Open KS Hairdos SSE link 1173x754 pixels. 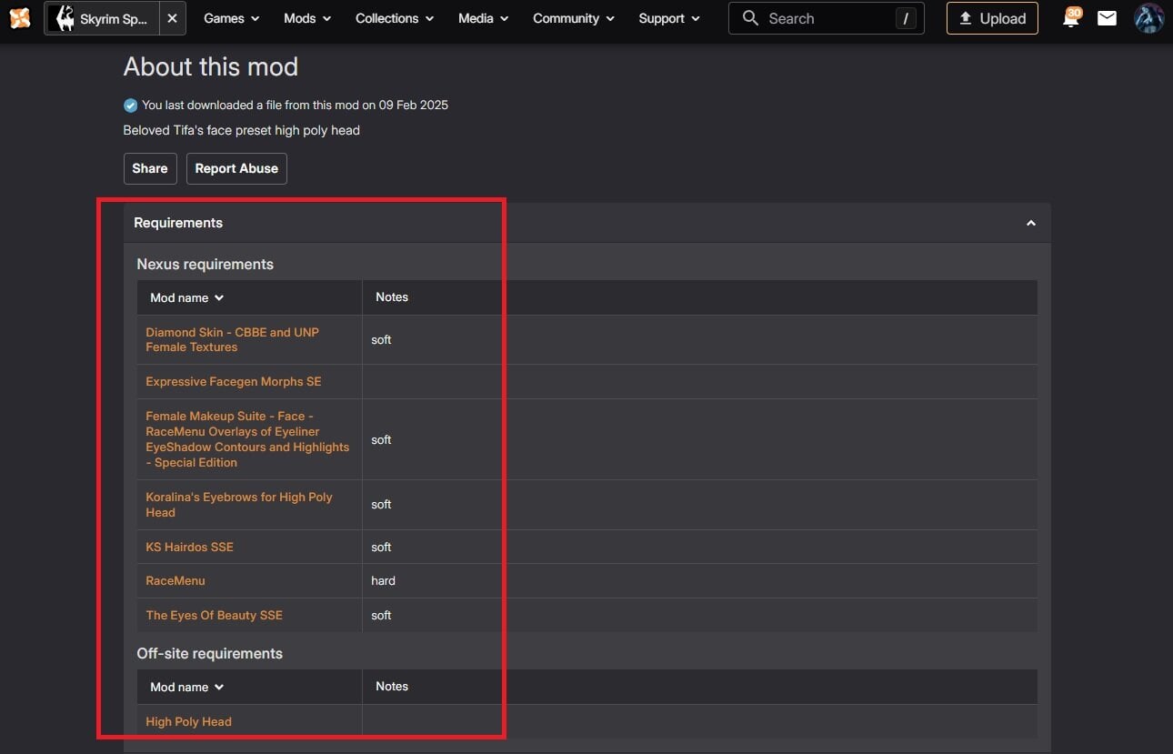pos(189,547)
